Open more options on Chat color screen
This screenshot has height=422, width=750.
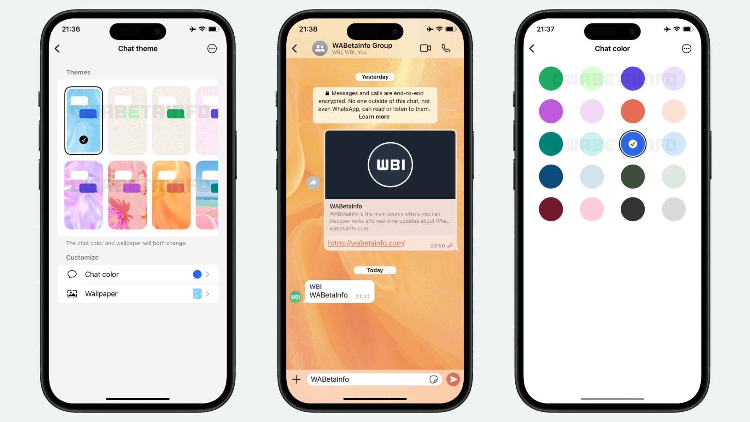click(x=687, y=48)
